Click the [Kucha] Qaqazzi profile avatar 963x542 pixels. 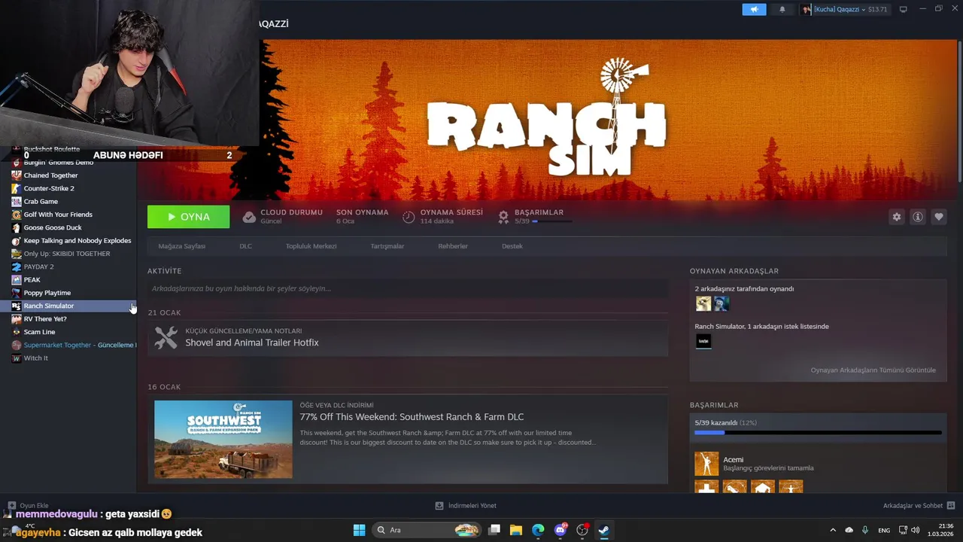pos(807,9)
